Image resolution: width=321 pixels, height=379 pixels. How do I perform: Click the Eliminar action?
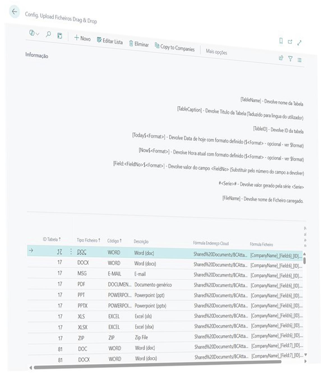click(139, 44)
